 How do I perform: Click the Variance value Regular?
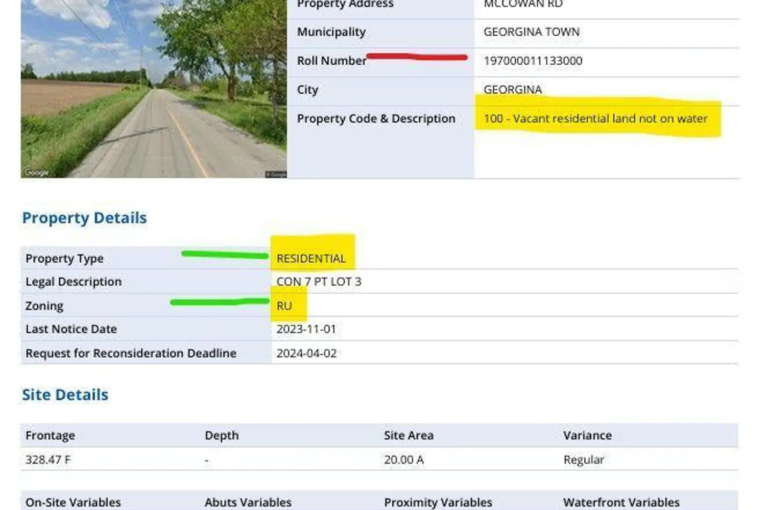pos(583,460)
